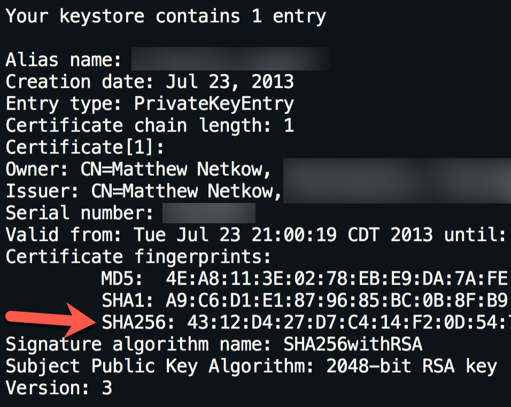
Task: Click the blurred Alias name value
Action: (231, 59)
